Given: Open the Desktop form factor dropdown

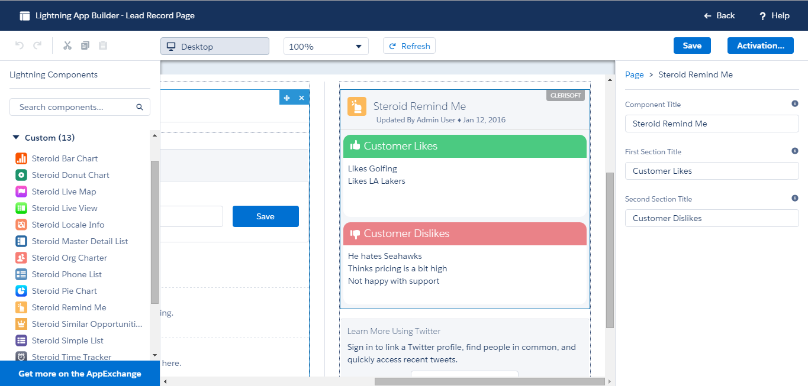Looking at the screenshot, I should [x=215, y=46].
